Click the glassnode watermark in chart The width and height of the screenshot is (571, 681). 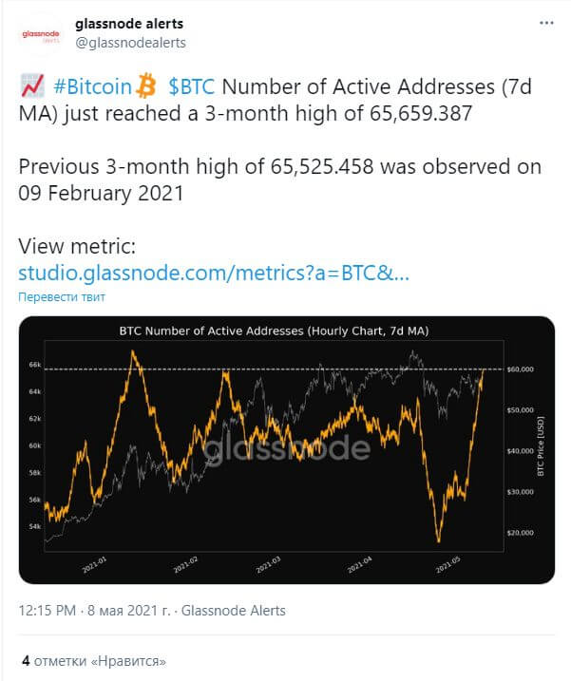coord(287,448)
